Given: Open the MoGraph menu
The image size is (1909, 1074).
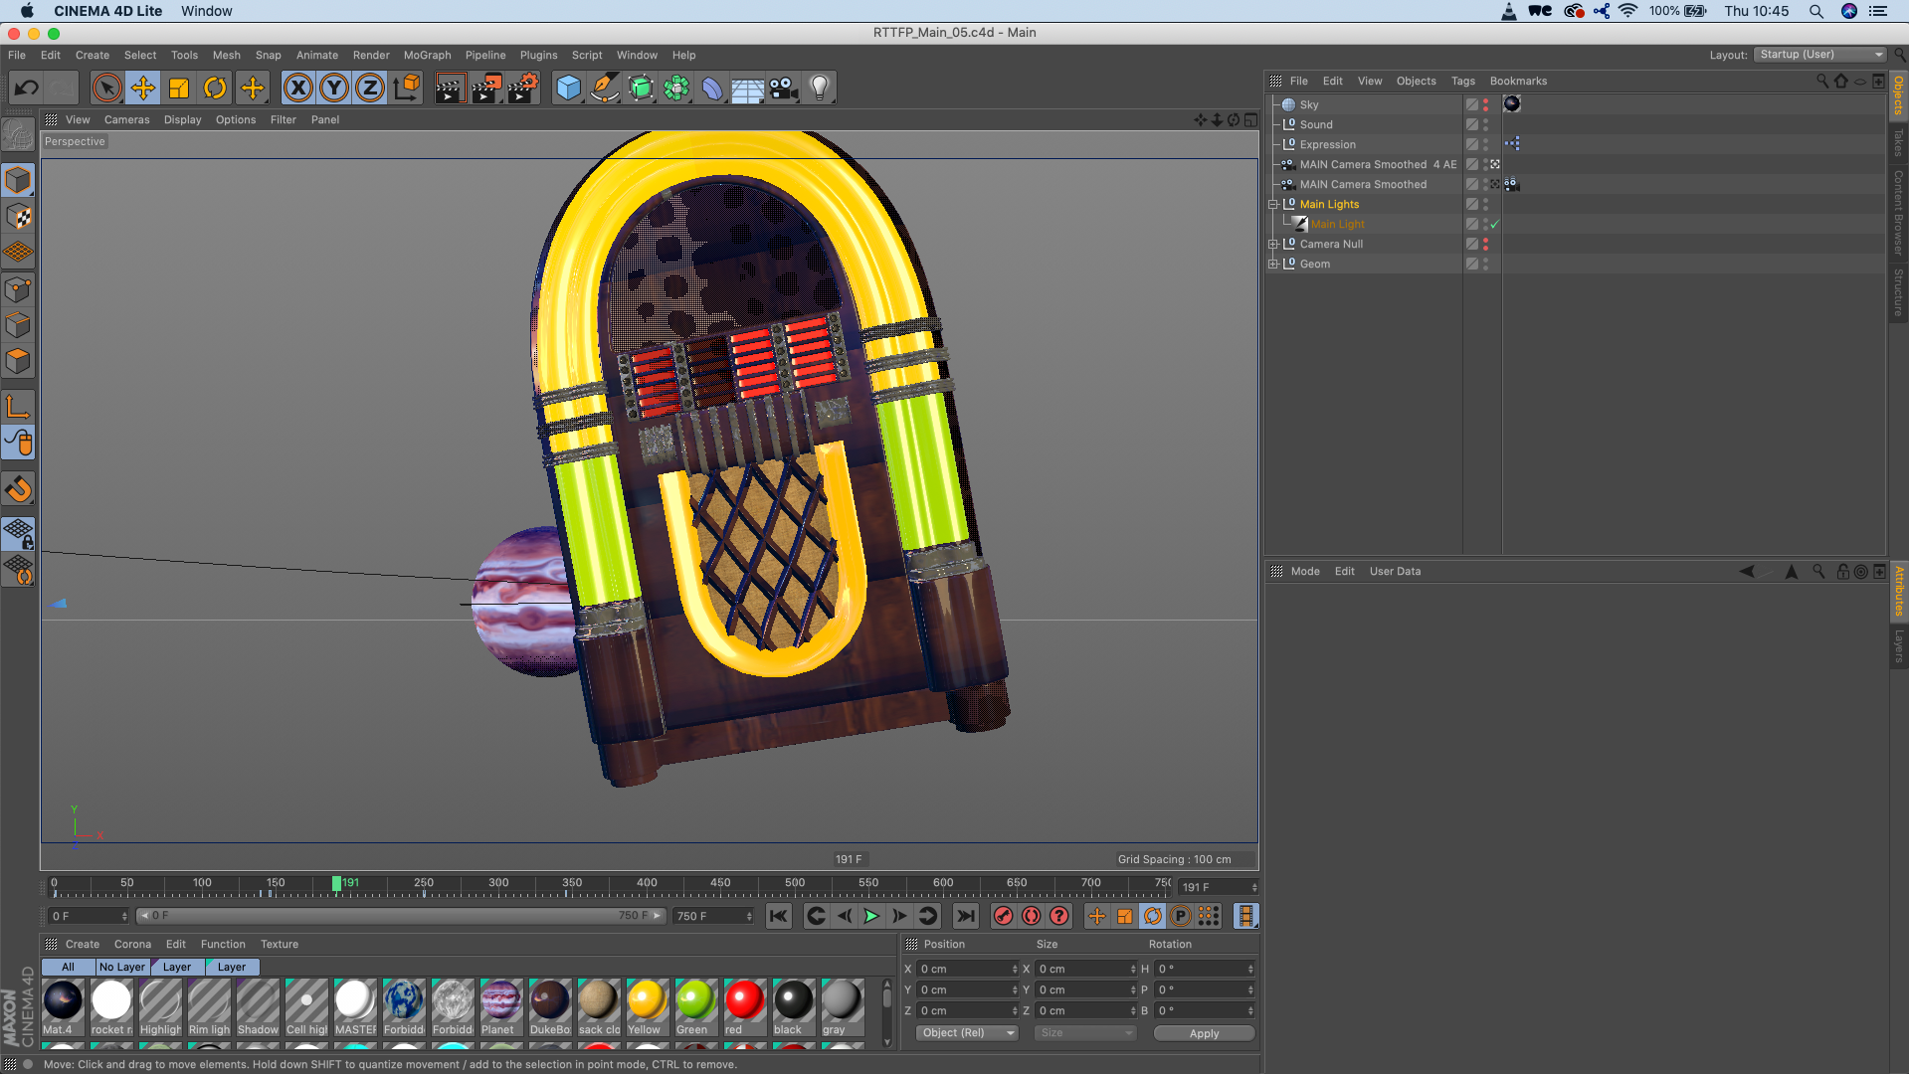Looking at the screenshot, I should click(x=427, y=56).
